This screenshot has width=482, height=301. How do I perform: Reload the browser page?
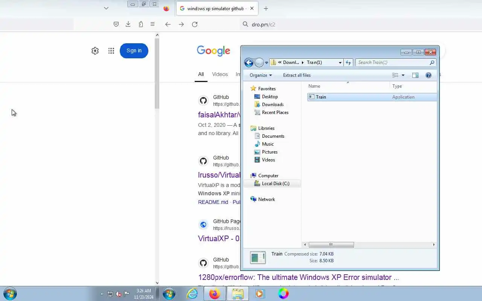(x=195, y=24)
